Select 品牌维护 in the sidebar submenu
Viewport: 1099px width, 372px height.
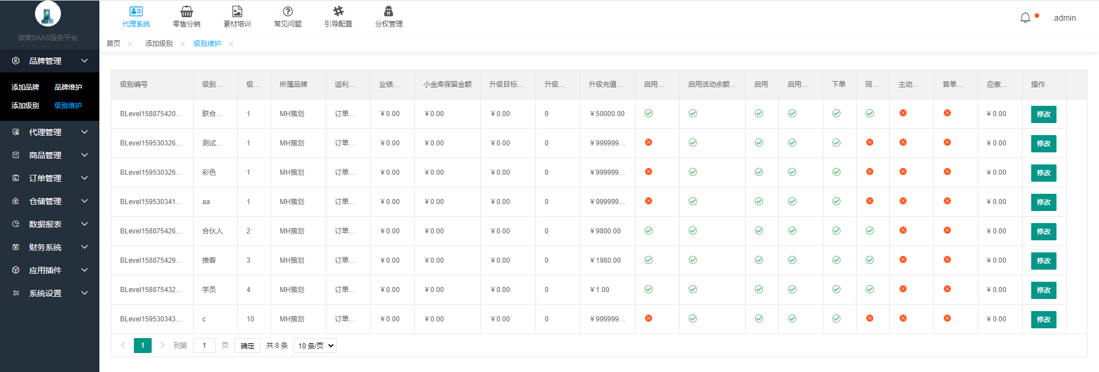coord(68,87)
